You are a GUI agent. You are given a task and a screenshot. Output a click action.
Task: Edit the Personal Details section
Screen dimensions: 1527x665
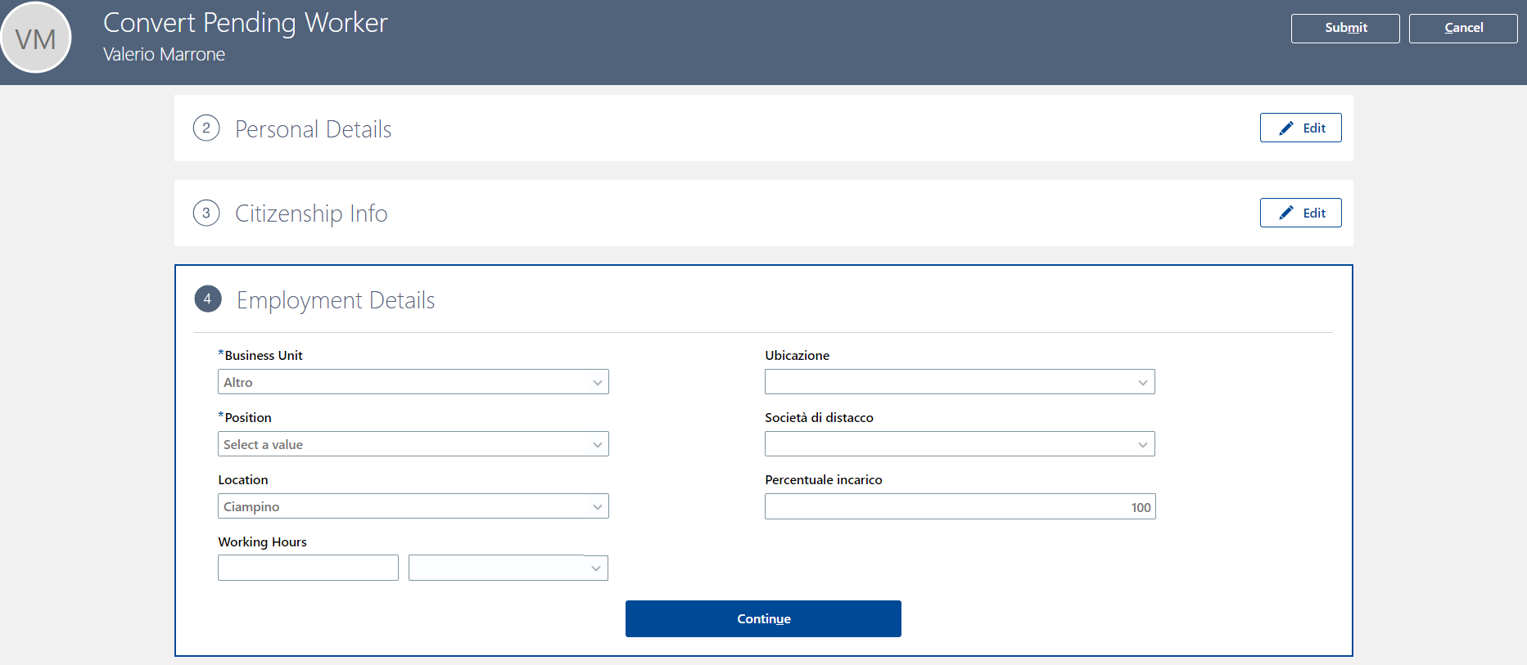(x=1300, y=128)
